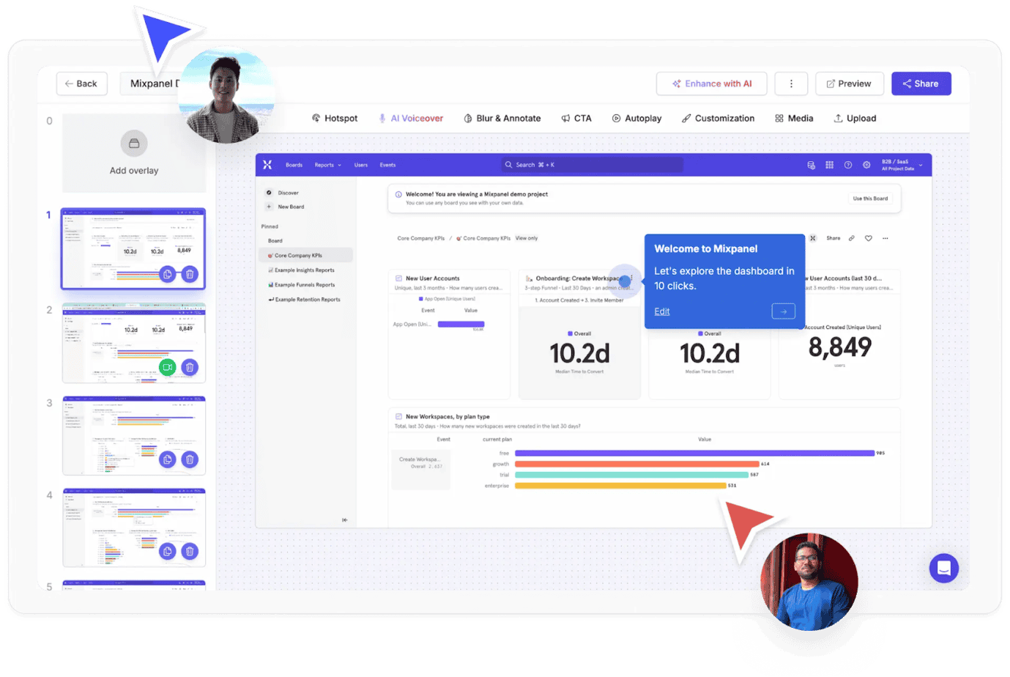Screen dimensions: 1010x677
Task: Click the 8,849 users value
Action: 840,347
